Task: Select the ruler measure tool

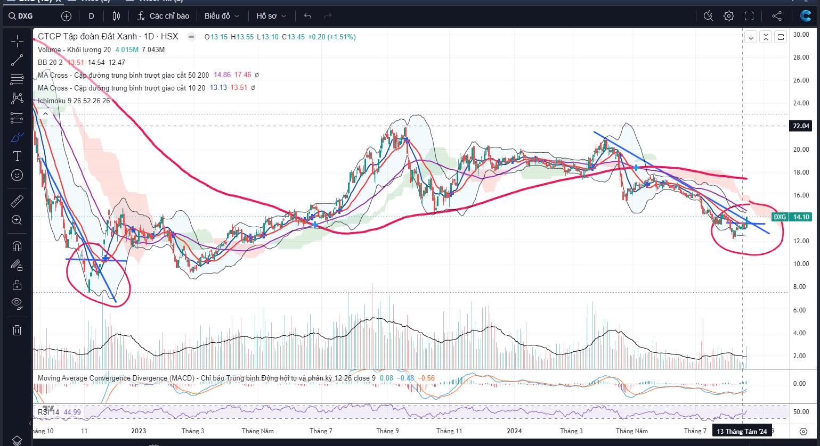Action: click(17, 201)
